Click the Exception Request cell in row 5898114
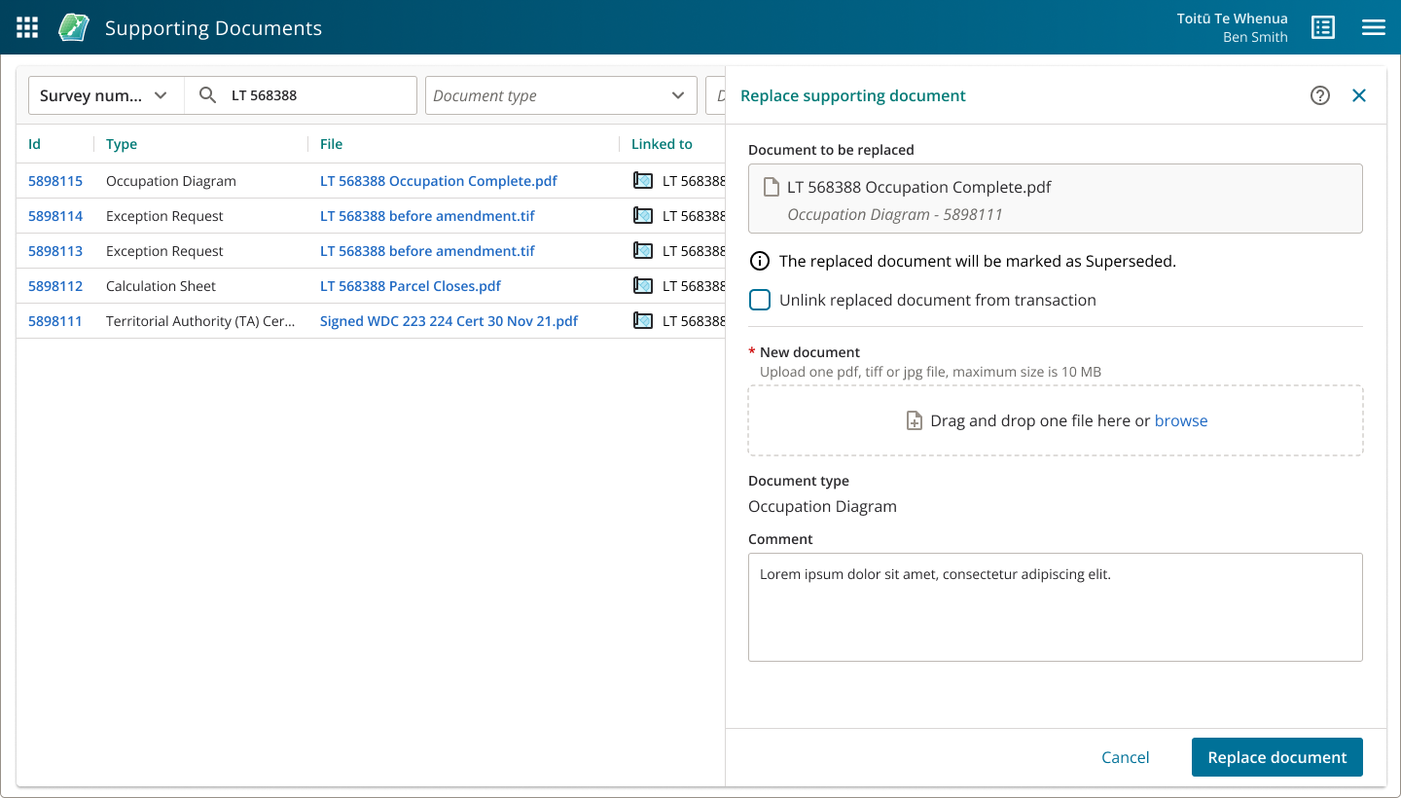This screenshot has width=1401, height=798. coord(164,216)
